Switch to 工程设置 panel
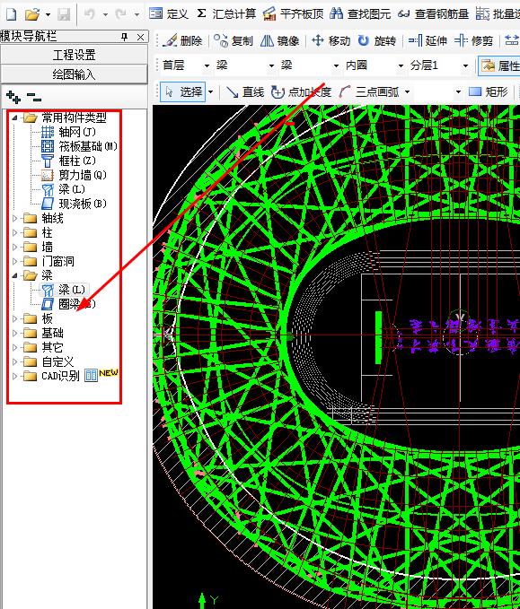 pos(74,55)
